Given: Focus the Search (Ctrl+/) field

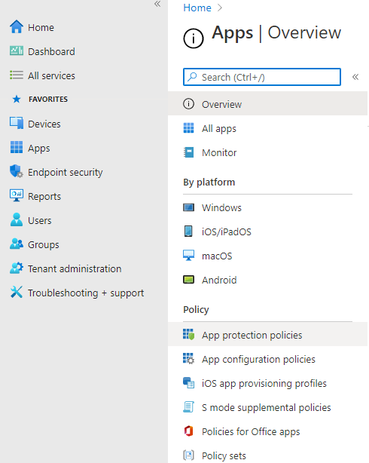Looking at the screenshot, I should tap(262, 77).
